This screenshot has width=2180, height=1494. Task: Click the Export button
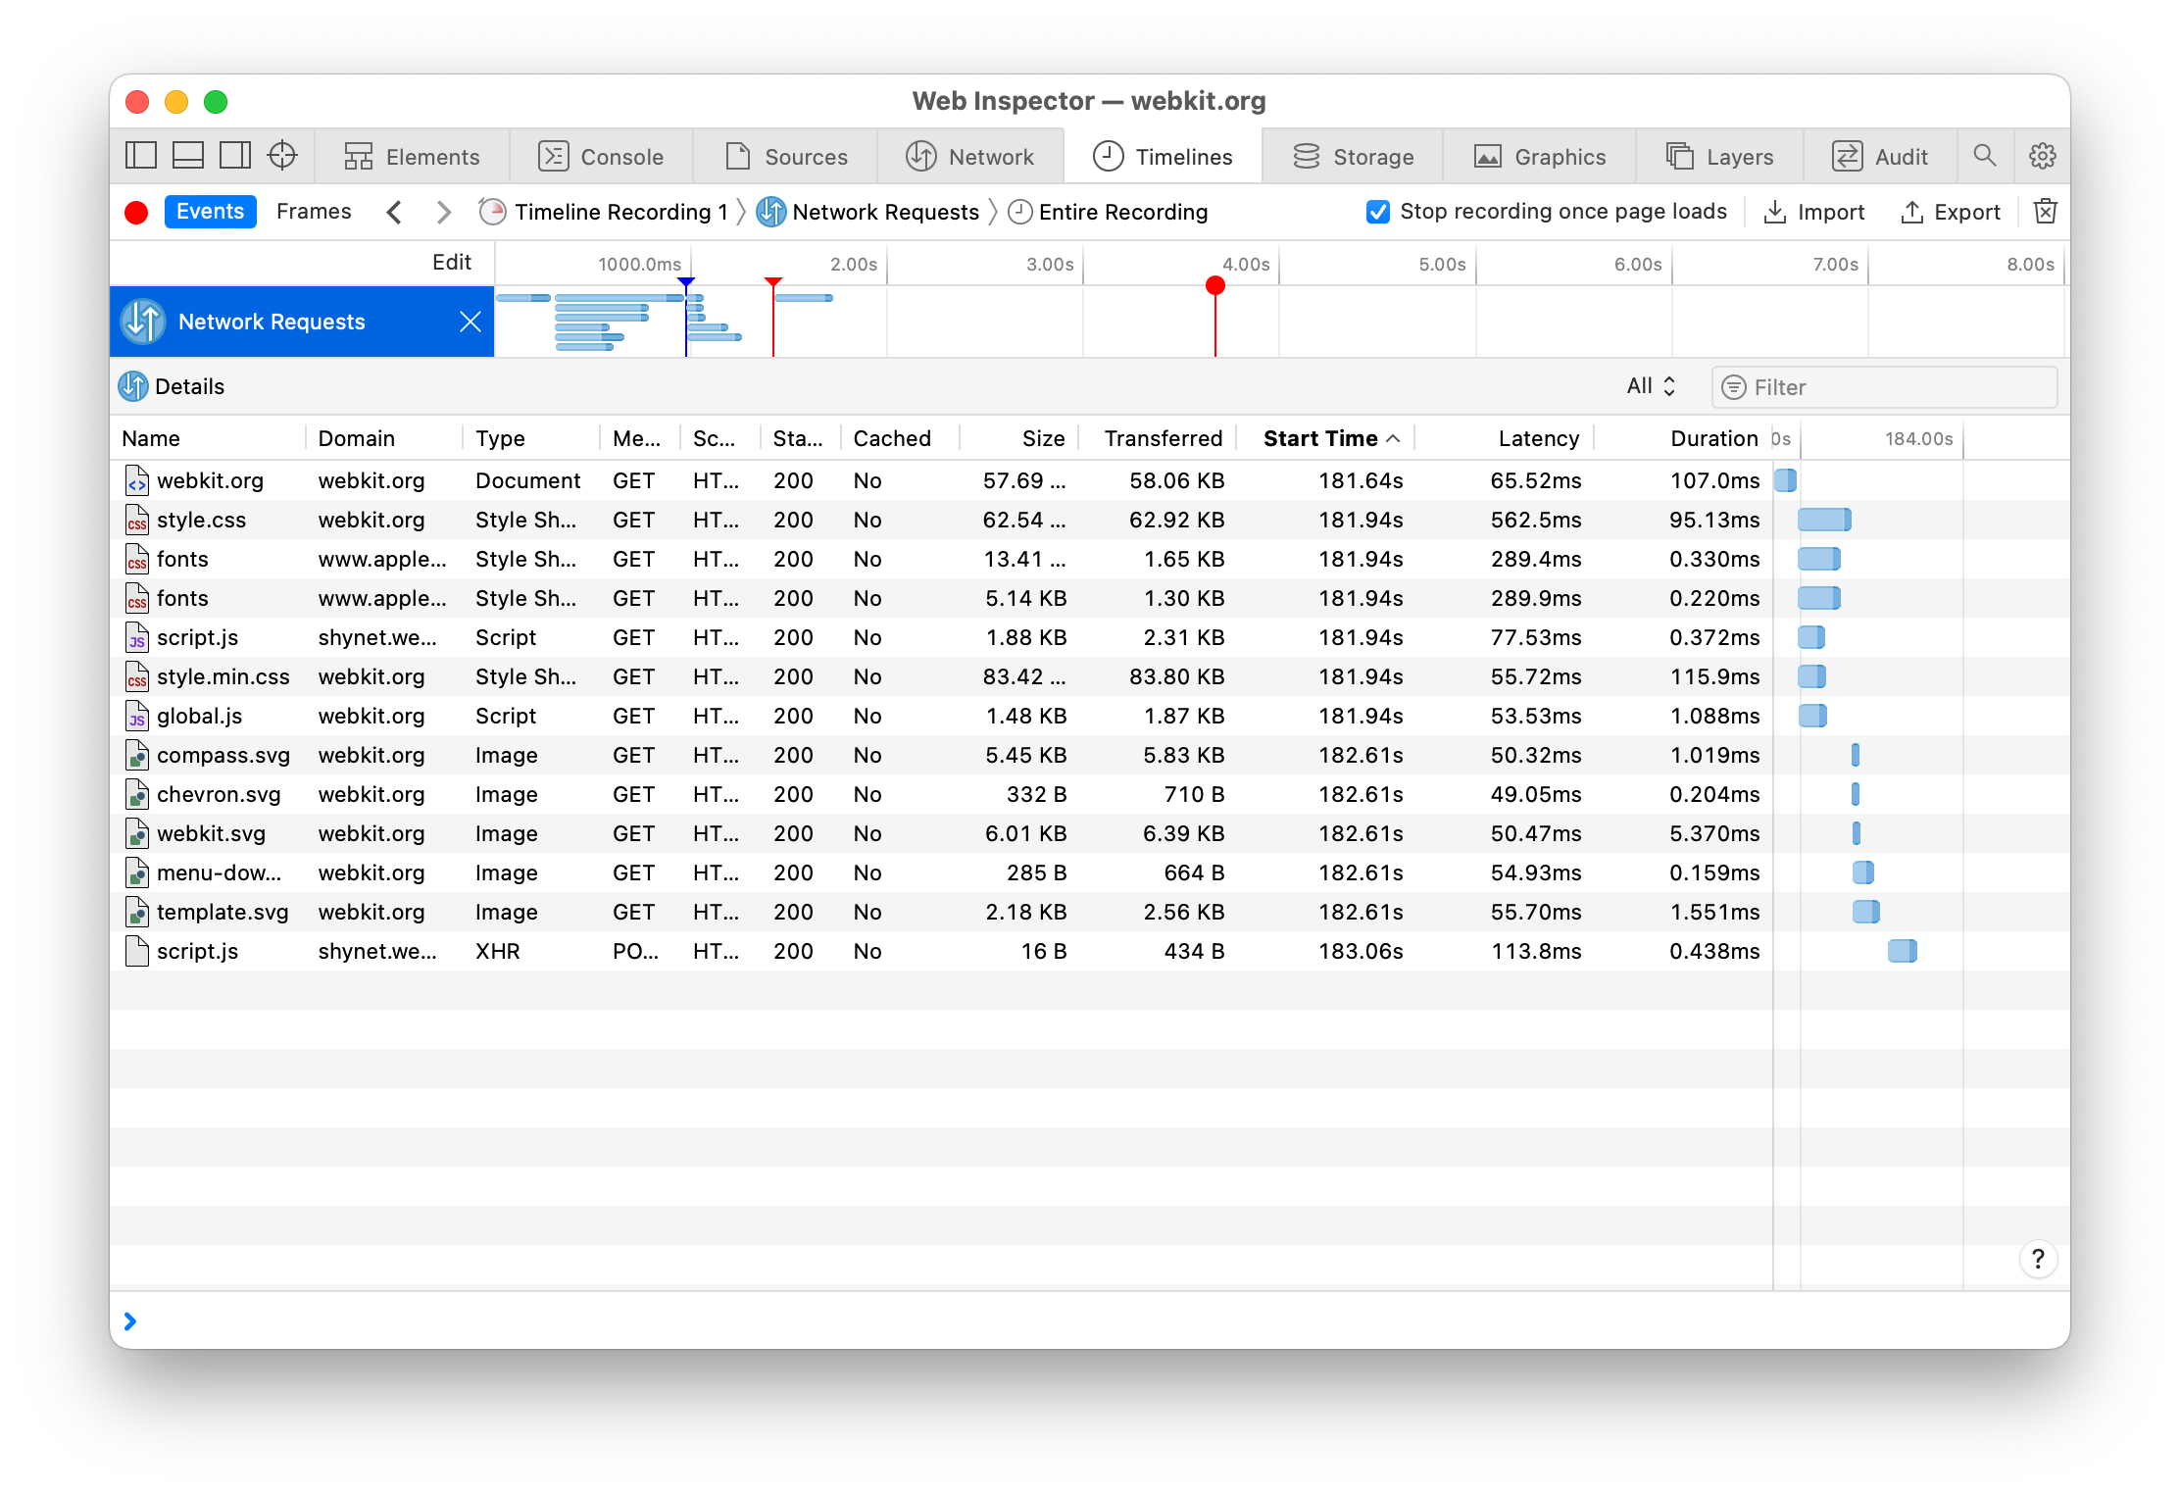click(1951, 212)
